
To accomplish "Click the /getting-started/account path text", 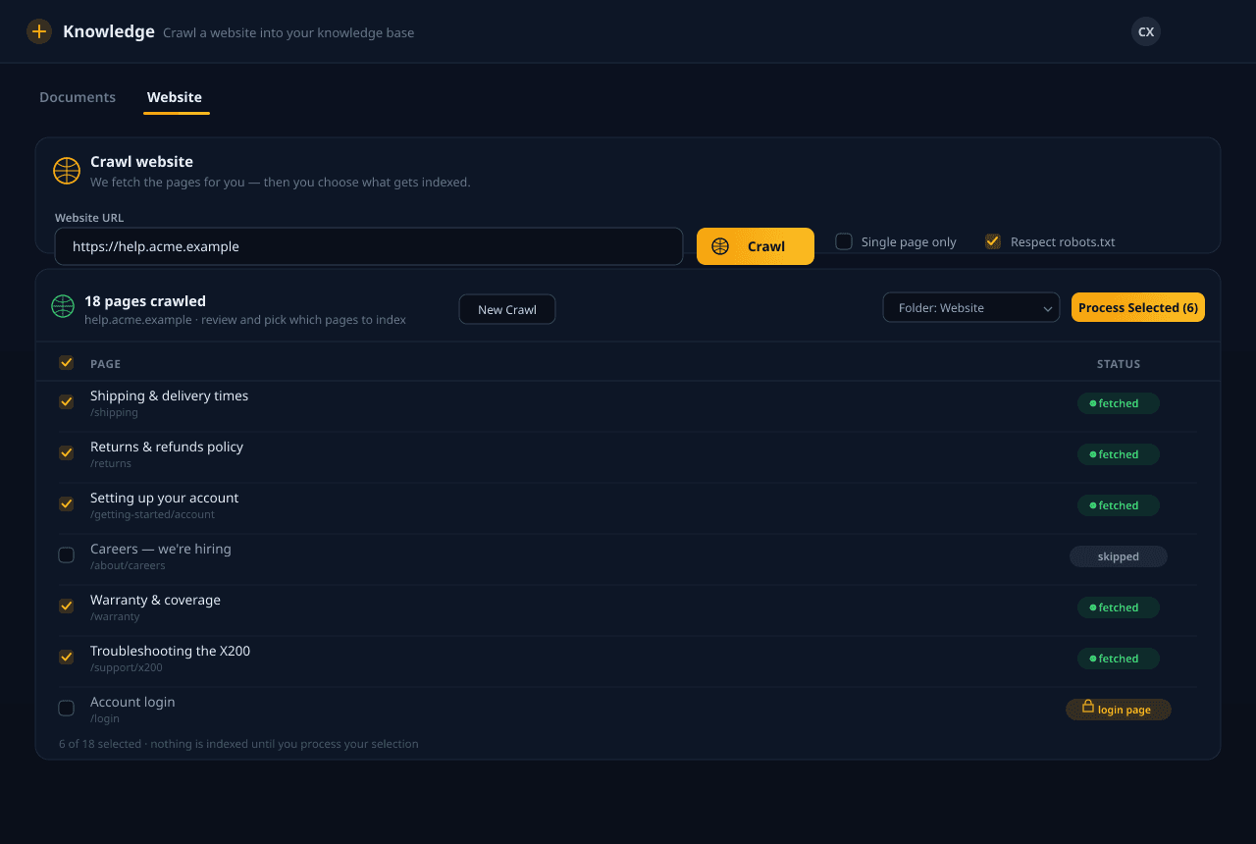I will pos(152,514).
